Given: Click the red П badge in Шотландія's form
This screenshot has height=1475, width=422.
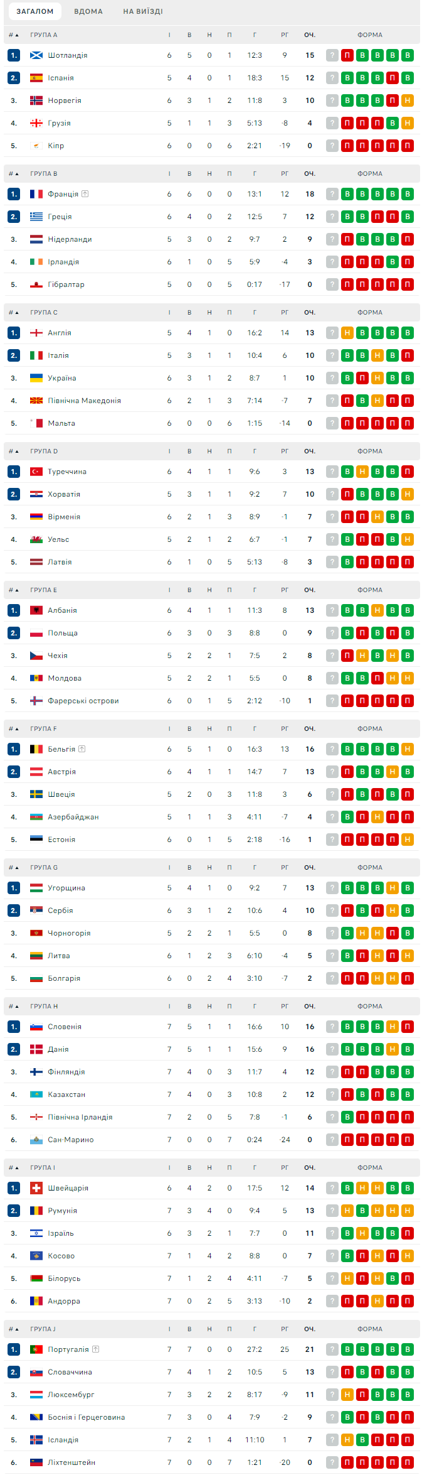Looking at the screenshot, I should [347, 55].
